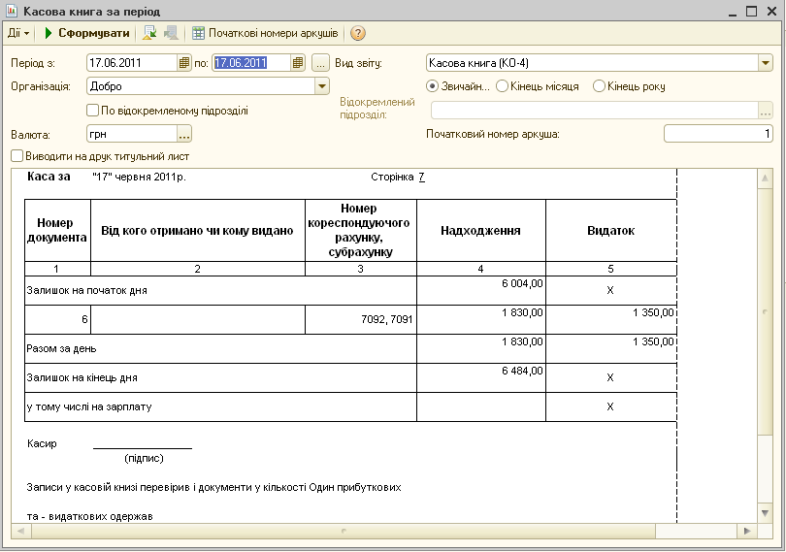The height and width of the screenshot is (552, 786).
Task: Click the horizontal scrollbar left arrow
Action: [20, 531]
